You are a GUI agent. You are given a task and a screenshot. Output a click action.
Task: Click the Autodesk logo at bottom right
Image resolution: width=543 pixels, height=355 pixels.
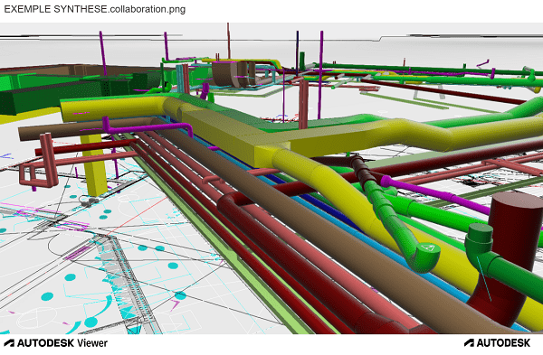click(497, 343)
